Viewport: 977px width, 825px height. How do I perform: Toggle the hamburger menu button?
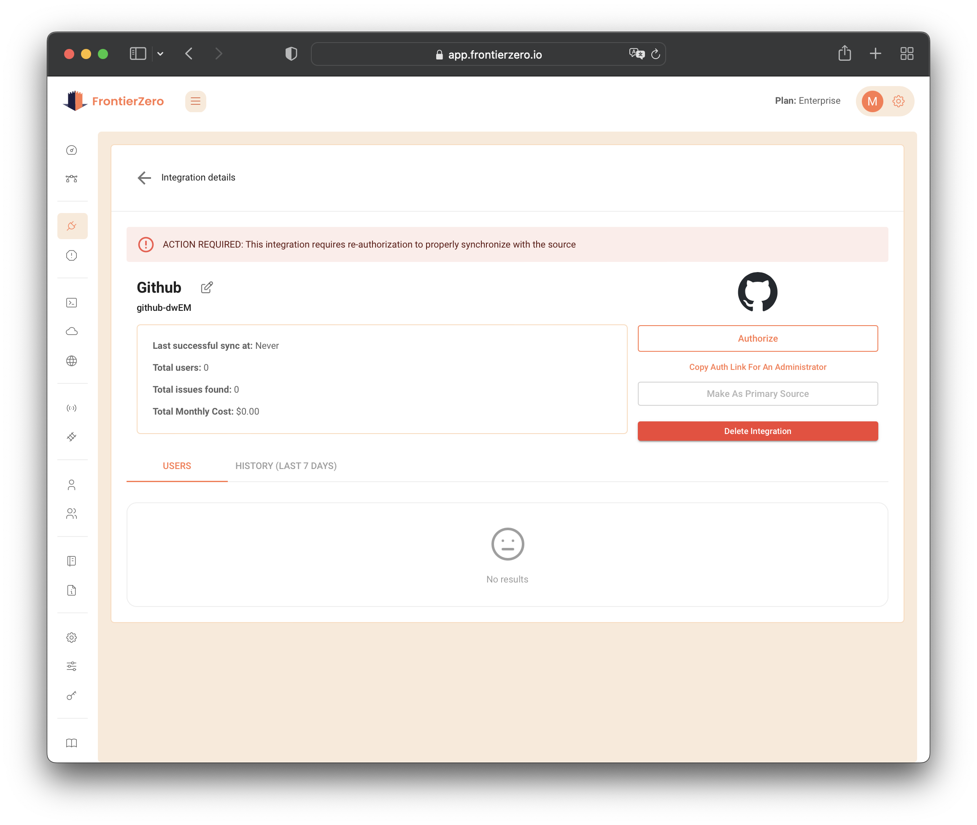pyautogui.click(x=195, y=102)
